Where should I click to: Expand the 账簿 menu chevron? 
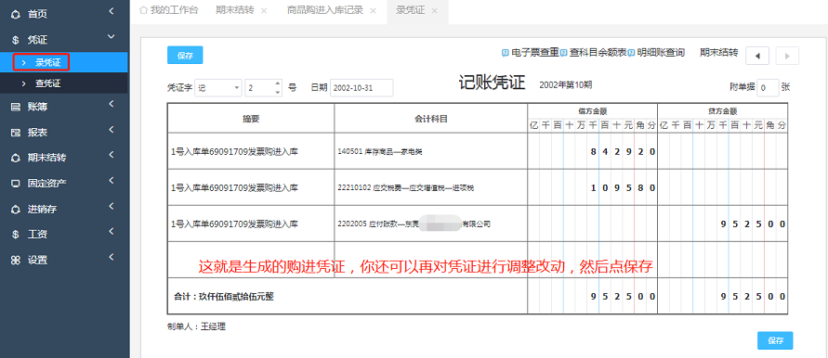coord(111,104)
